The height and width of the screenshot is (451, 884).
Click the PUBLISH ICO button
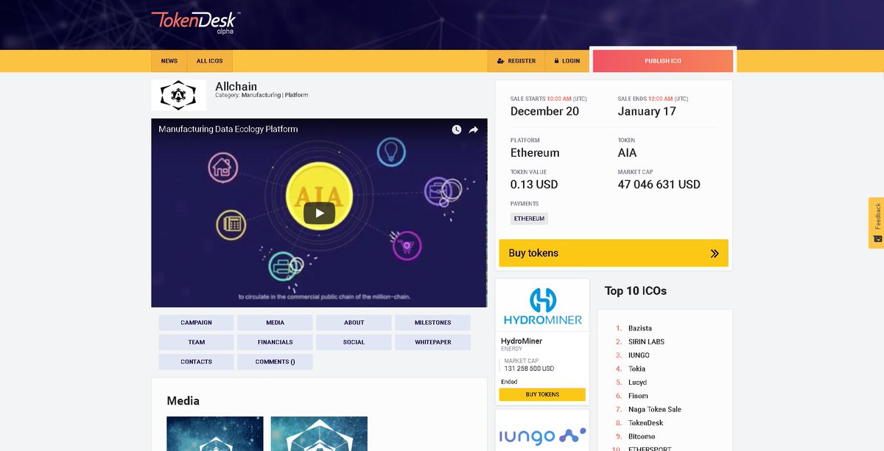(663, 61)
